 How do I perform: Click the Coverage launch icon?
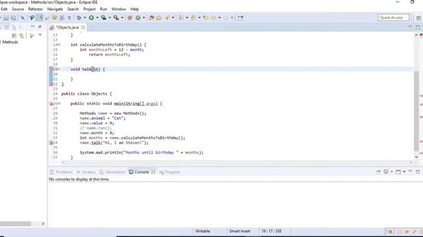pos(104,18)
